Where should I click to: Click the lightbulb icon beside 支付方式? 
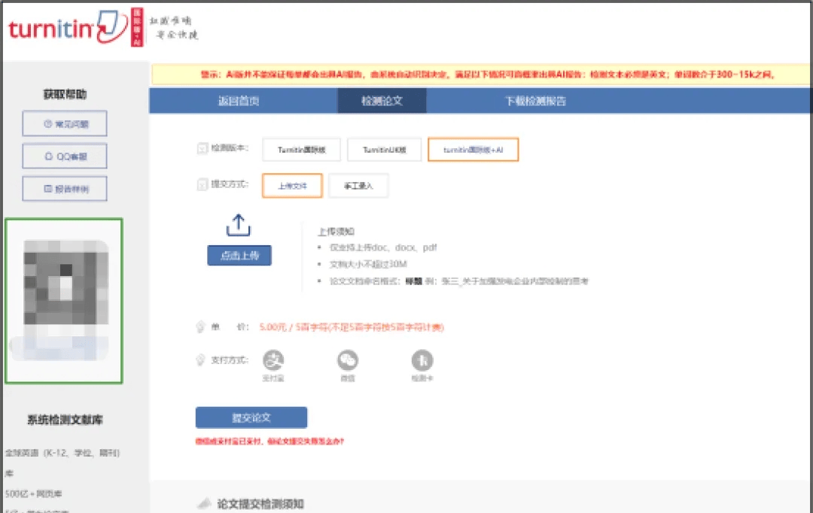[201, 360]
